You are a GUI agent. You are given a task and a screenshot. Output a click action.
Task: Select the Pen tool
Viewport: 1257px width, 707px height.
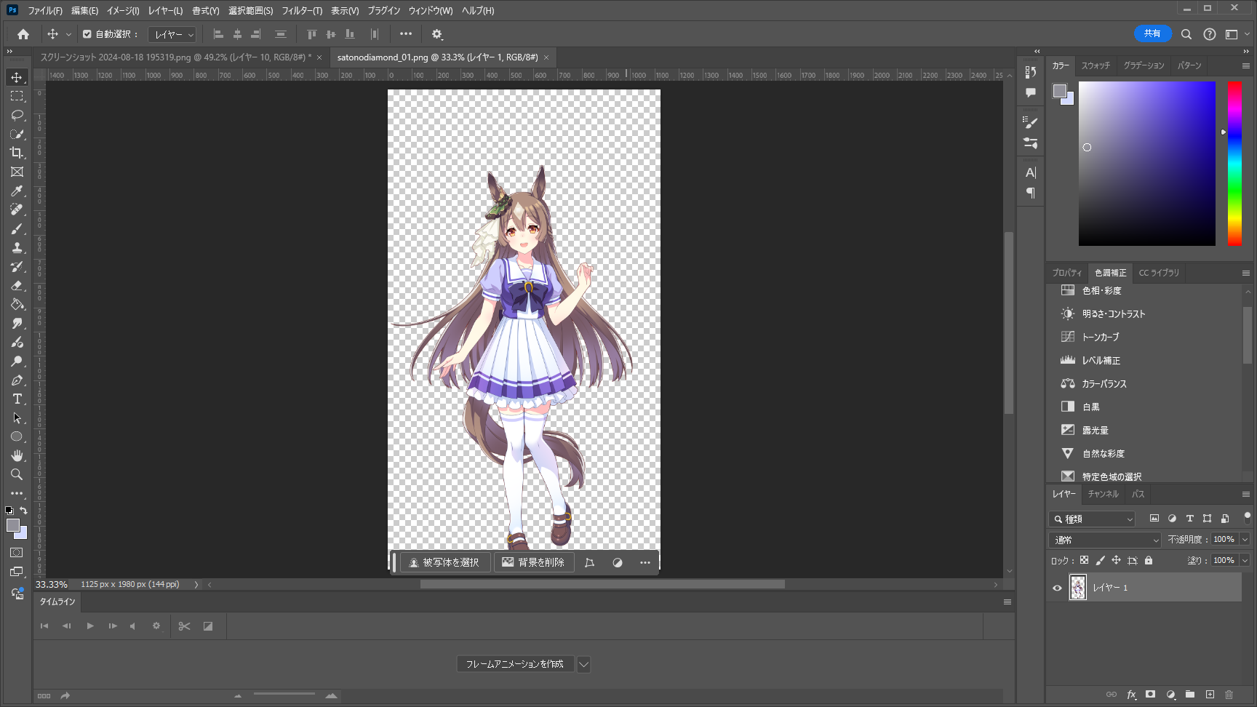[17, 380]
